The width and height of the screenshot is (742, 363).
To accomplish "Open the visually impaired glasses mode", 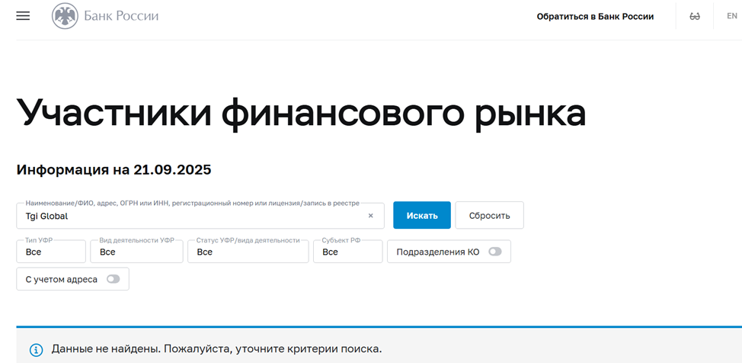I will coord(695,17).
